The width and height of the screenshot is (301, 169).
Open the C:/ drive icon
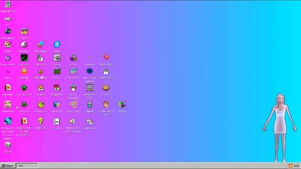click(8, 19)
